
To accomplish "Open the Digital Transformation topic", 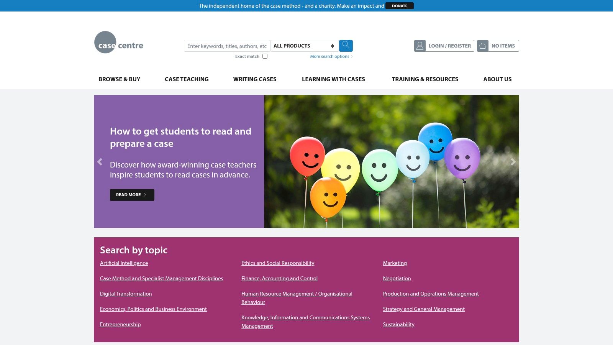I will pos(126,294).
